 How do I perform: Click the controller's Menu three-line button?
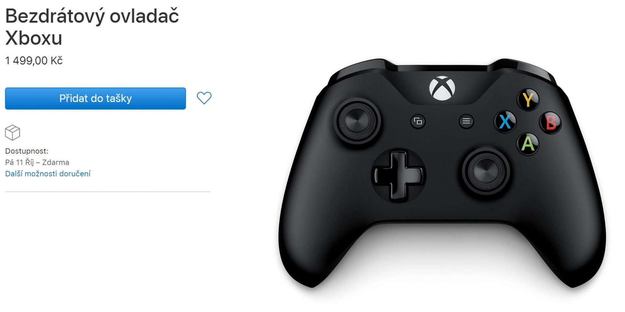tap(466, 121)
